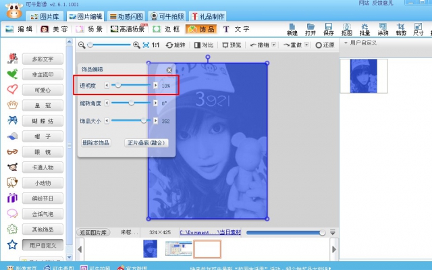This screenshot has width=432, height=270.
Task: Select the 眼镜 category button
Action: (43, 152)
